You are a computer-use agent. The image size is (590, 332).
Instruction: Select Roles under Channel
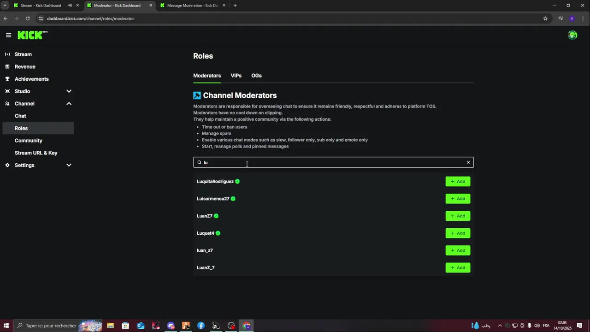[38, 128]
